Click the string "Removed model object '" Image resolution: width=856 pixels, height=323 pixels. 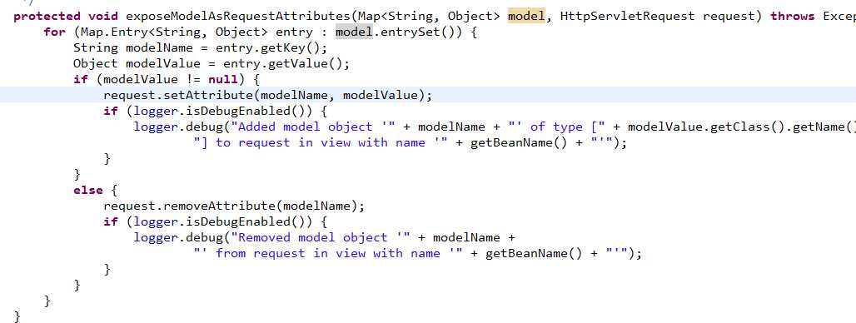click(x=321, y=238)
